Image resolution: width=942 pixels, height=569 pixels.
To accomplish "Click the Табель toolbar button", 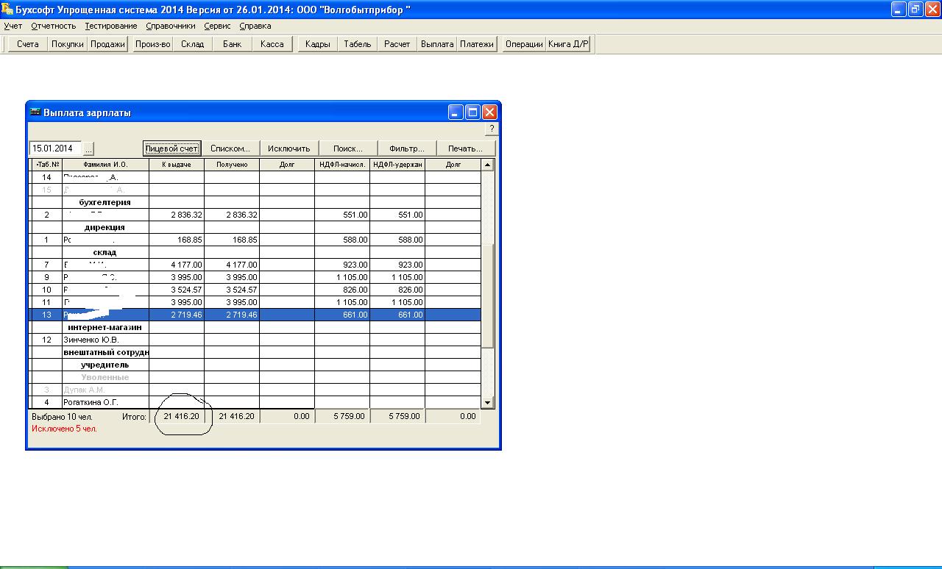I will pos(357,44).
